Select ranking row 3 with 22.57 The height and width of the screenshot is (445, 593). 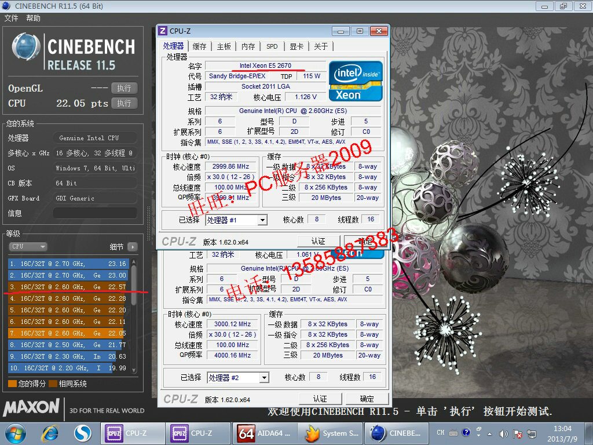click(x=68, y=287)
